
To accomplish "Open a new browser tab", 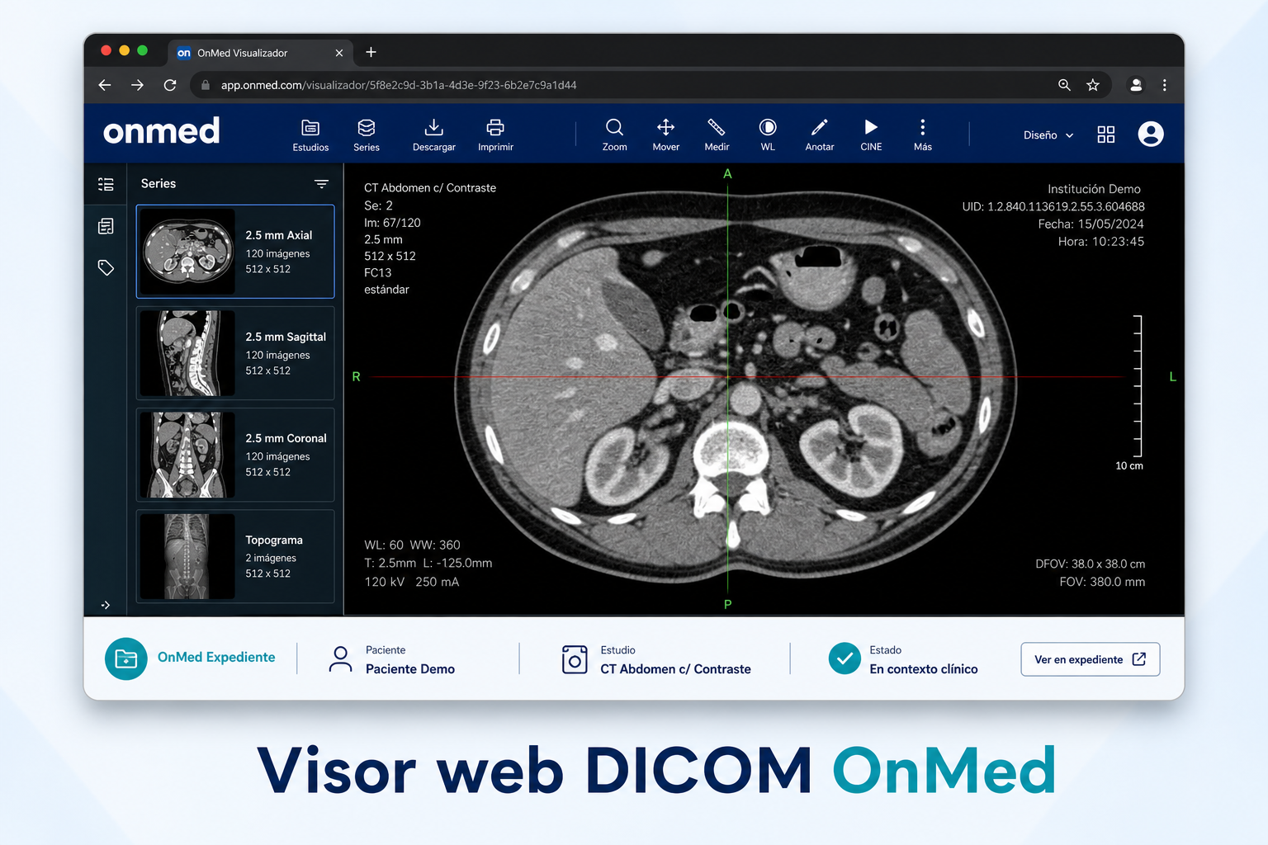I will pyautogui.click(x=371, y=52).
